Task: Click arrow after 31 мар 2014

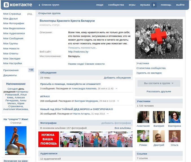Action: point(107,114)
